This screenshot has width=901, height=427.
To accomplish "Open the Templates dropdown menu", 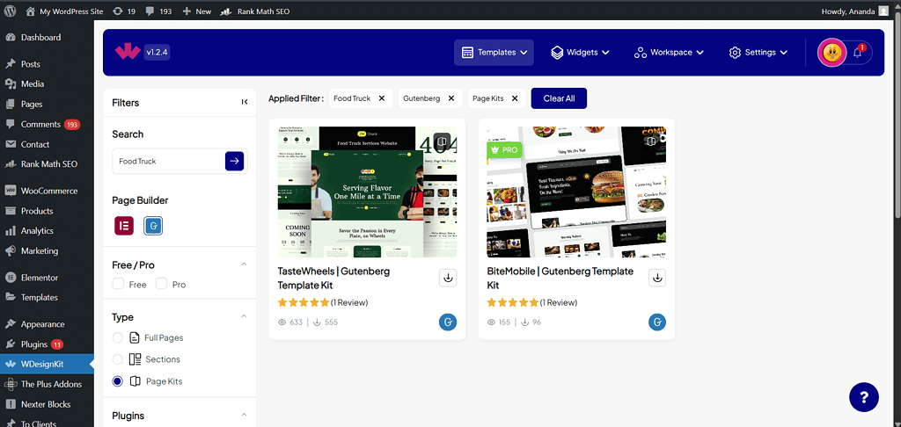I will pyautogui.click(x=495, y=53).
